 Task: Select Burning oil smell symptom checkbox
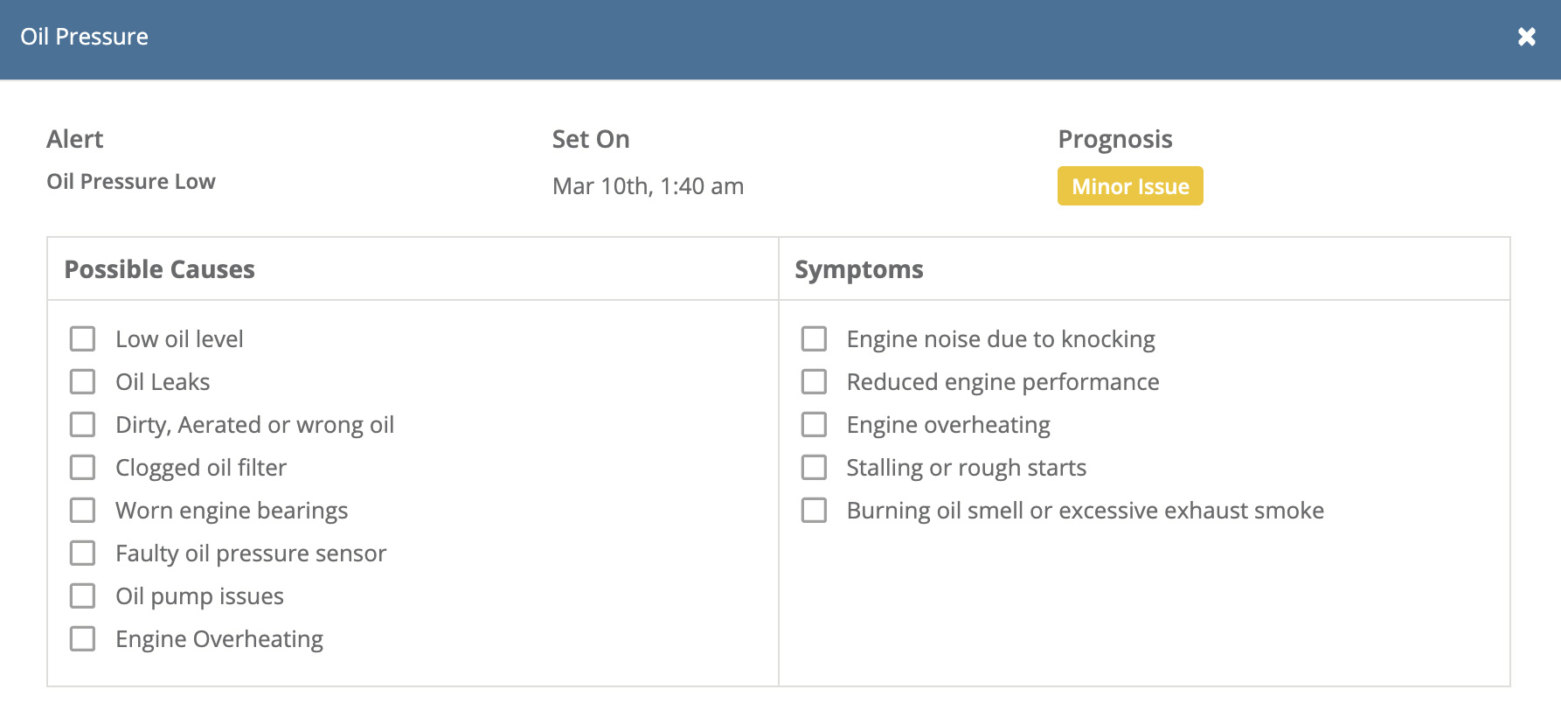815,511
